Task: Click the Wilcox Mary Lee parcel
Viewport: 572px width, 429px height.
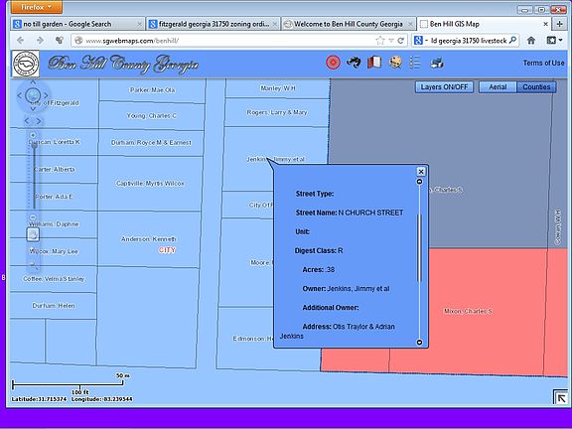Action: 54,251
